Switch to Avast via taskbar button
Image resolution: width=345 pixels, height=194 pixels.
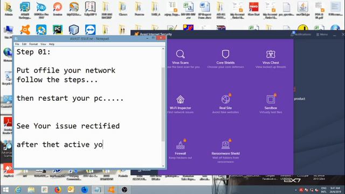(x=111, y=190)
